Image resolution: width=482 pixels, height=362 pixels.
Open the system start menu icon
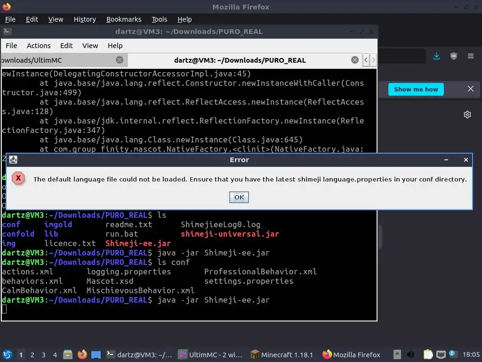click(x=8, y=354)
